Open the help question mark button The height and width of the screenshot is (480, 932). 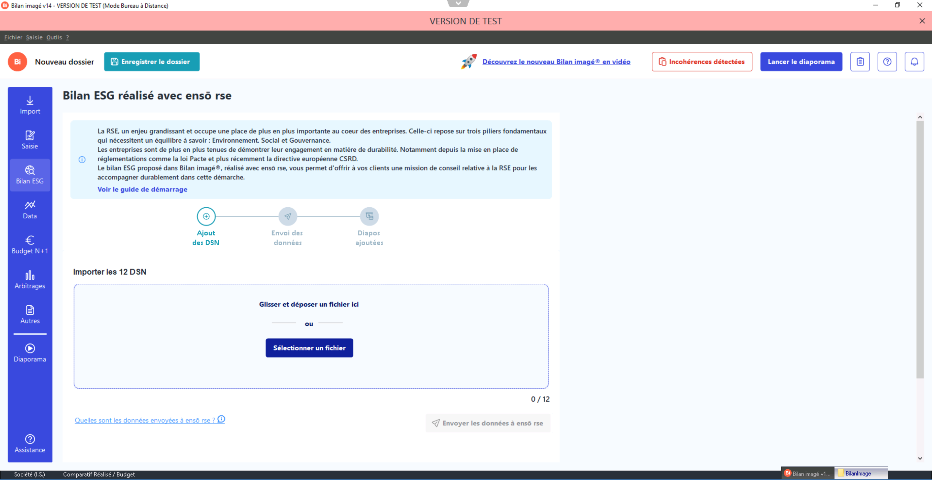(x=887, y=62)
